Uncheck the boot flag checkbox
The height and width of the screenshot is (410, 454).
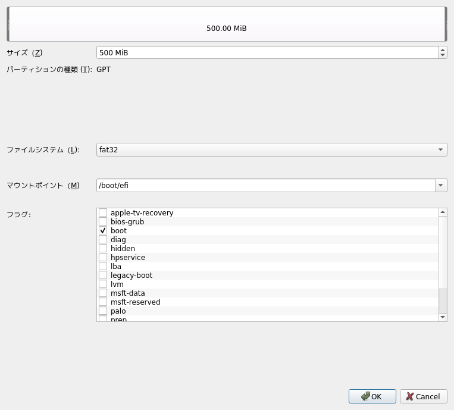point(103,231)
